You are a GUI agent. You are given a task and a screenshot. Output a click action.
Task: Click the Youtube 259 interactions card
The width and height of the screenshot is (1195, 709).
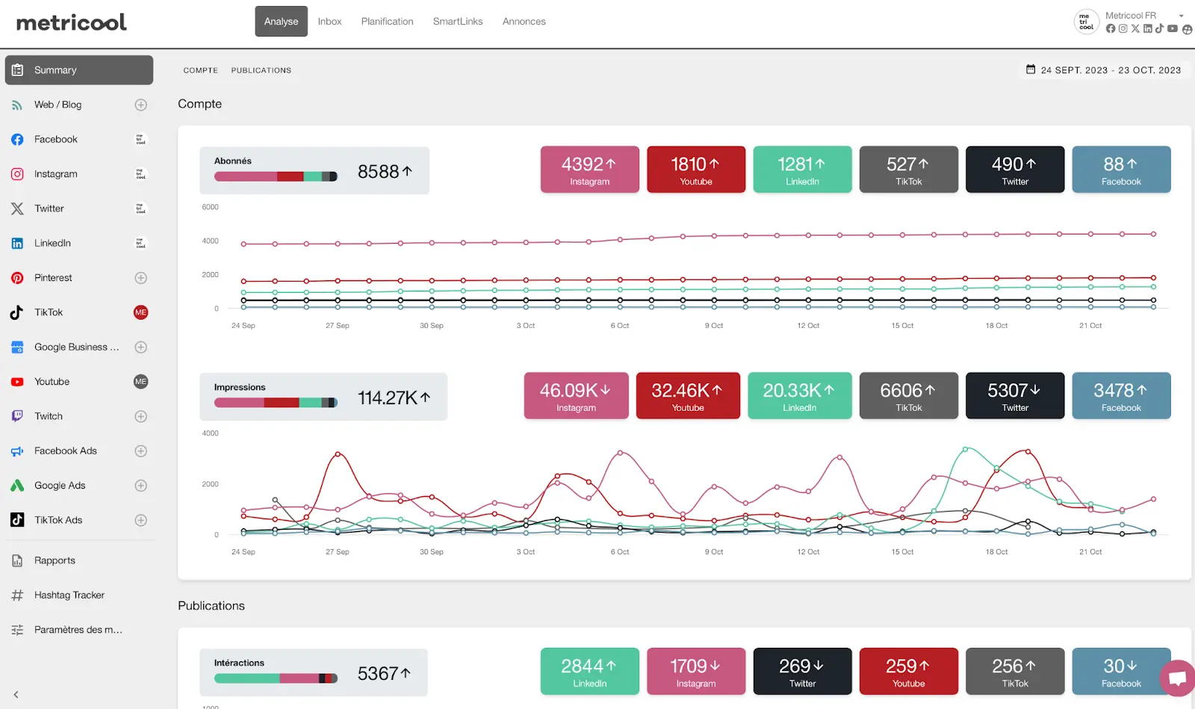(909, 672)
